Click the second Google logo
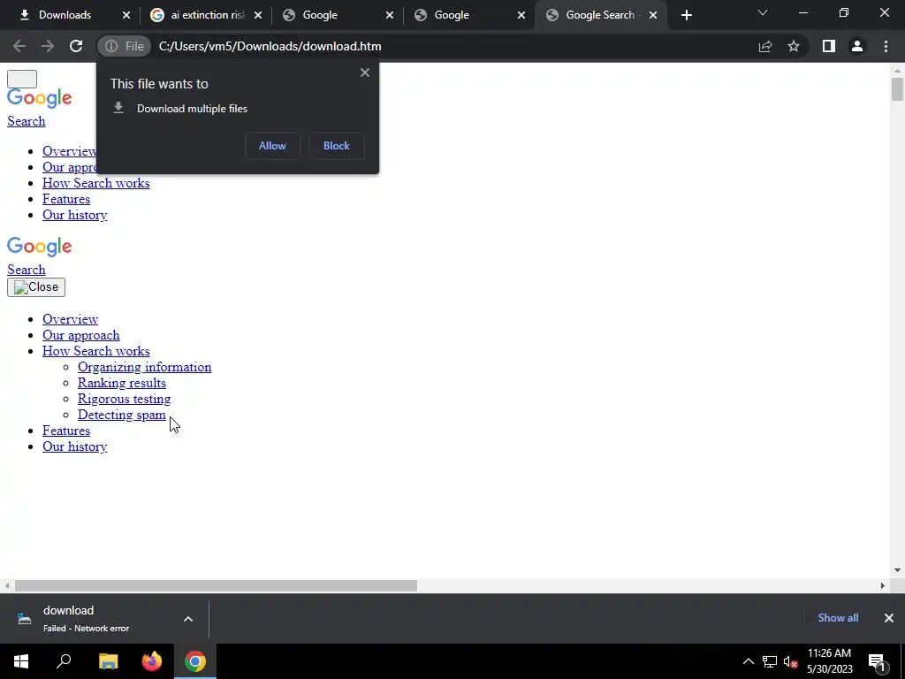 coord(39,247)
